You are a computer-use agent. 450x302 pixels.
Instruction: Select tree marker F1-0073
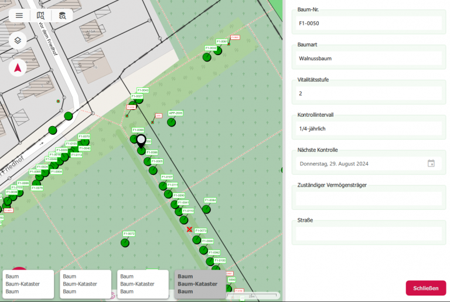(197, 240)
